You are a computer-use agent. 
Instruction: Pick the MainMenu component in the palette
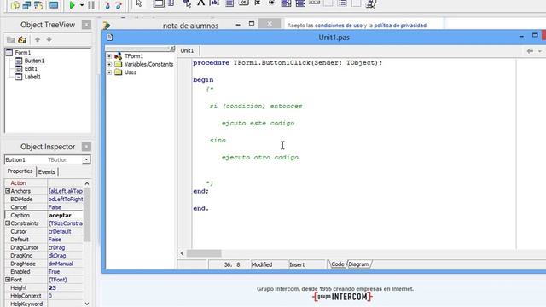(x=171, y=3)
